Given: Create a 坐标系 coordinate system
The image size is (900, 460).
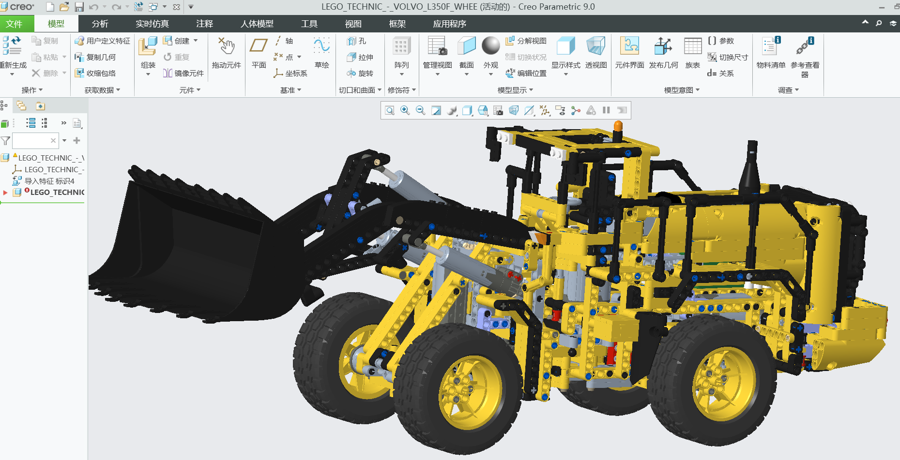Looking at the screenshot, I should pos(290,73).
